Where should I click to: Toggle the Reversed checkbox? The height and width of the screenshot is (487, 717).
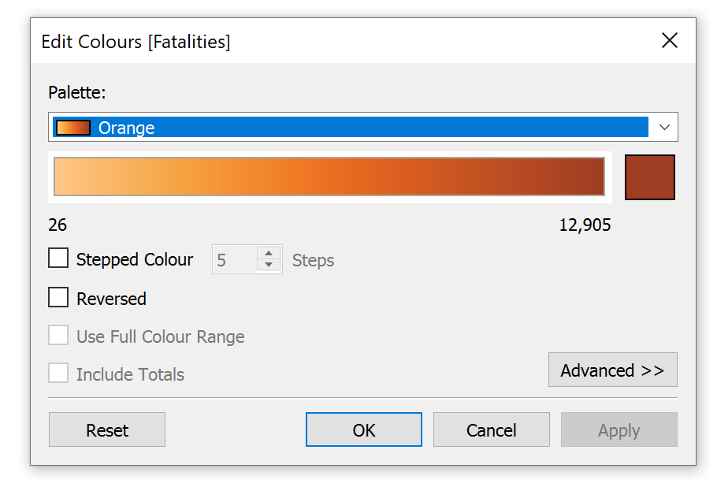pos(59,299)
